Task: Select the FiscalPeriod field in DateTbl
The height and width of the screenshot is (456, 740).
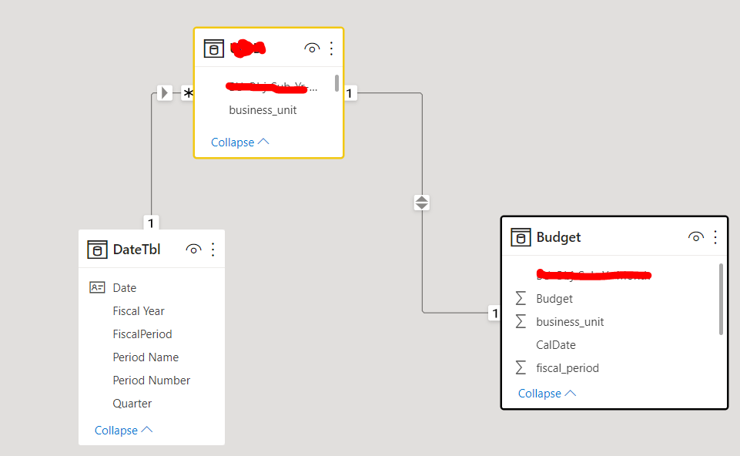Action: [x=142, y=334]
